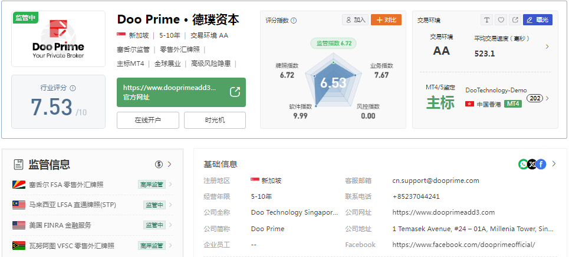The image size is (569, 257).
Task: Click the 监管信息 document icon
Action: click(x=18, y=165)
